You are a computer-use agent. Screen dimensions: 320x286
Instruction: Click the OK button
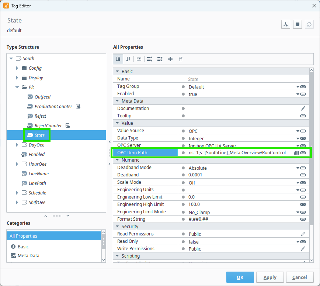[x=240, y=277]
